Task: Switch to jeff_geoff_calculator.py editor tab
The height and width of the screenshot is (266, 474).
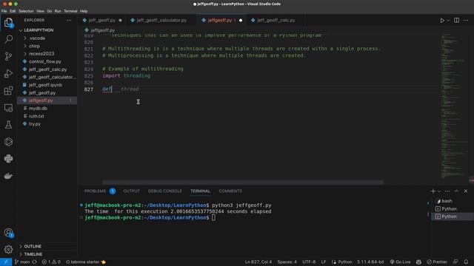Action: (x=161, y=20)
